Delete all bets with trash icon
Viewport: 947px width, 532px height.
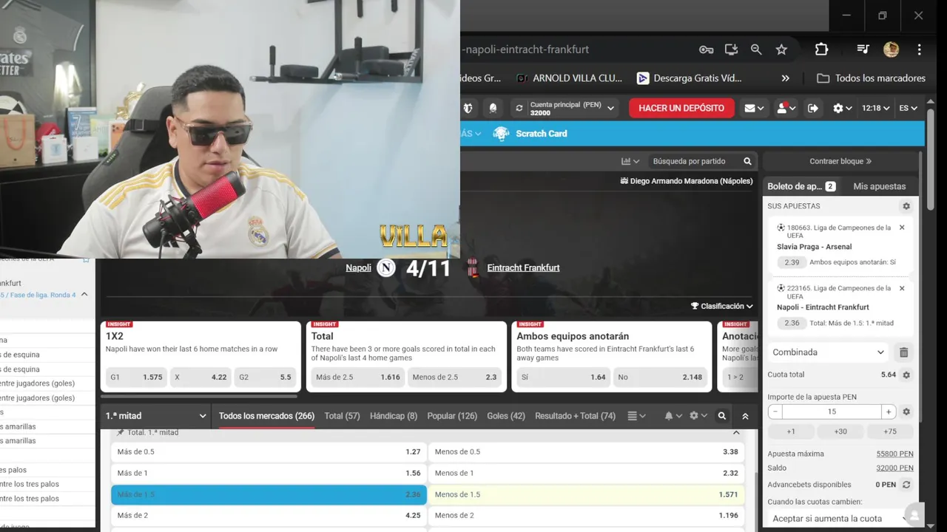pyautogui.click(x=903, y=352)
